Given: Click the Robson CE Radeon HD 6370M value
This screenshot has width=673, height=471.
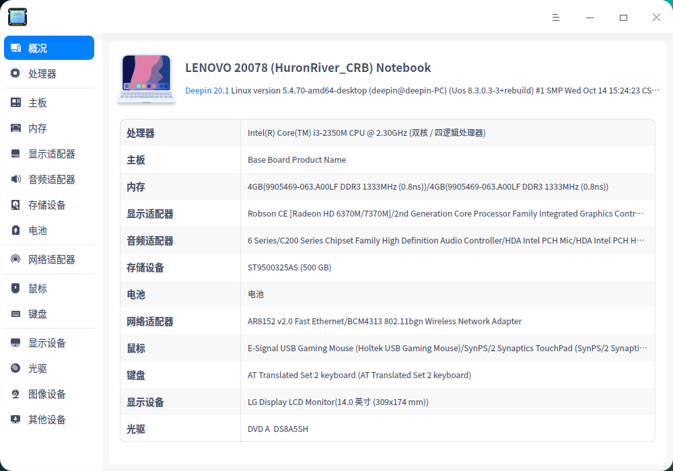Looking at the screenshot, I should tap(446, 213).
